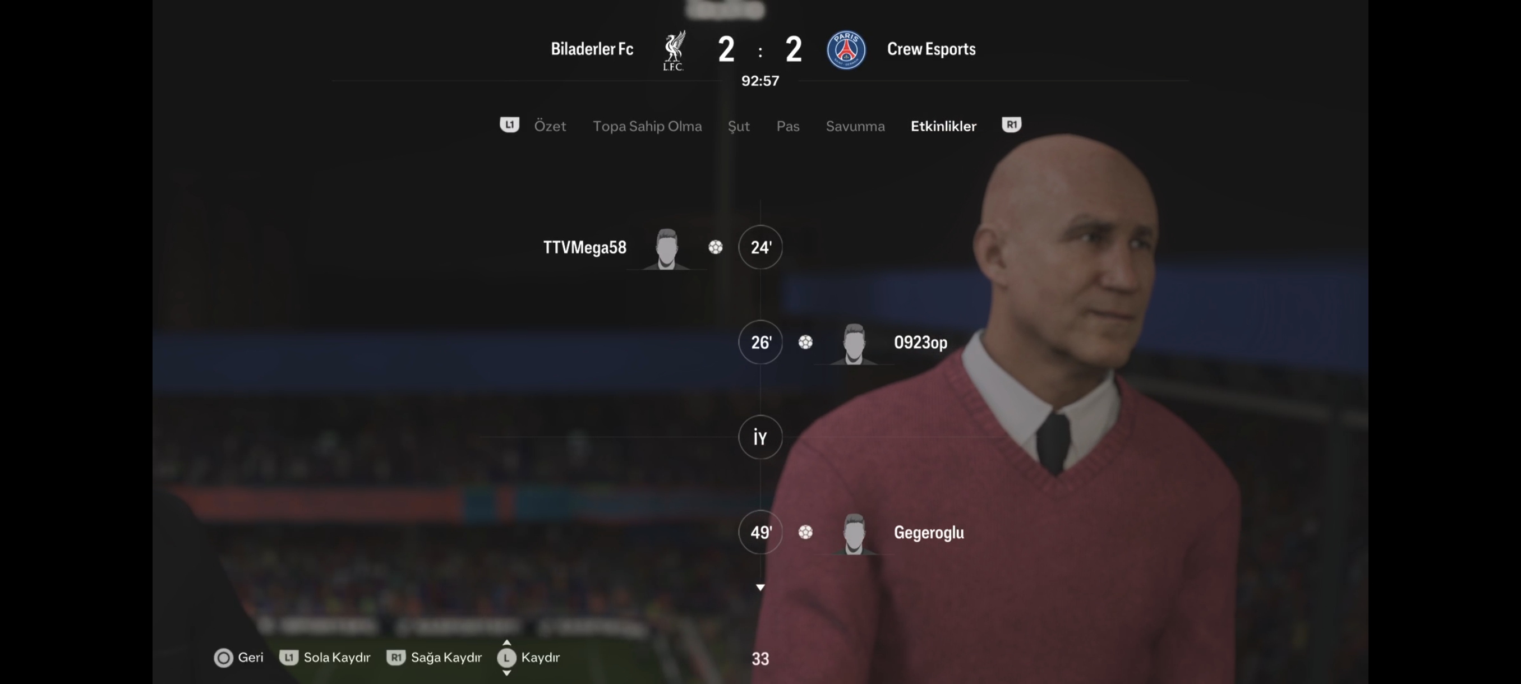This screenshot has height=684, width=1521.
Task: Expand timeline with the down arrow
Action: point(760,587)
